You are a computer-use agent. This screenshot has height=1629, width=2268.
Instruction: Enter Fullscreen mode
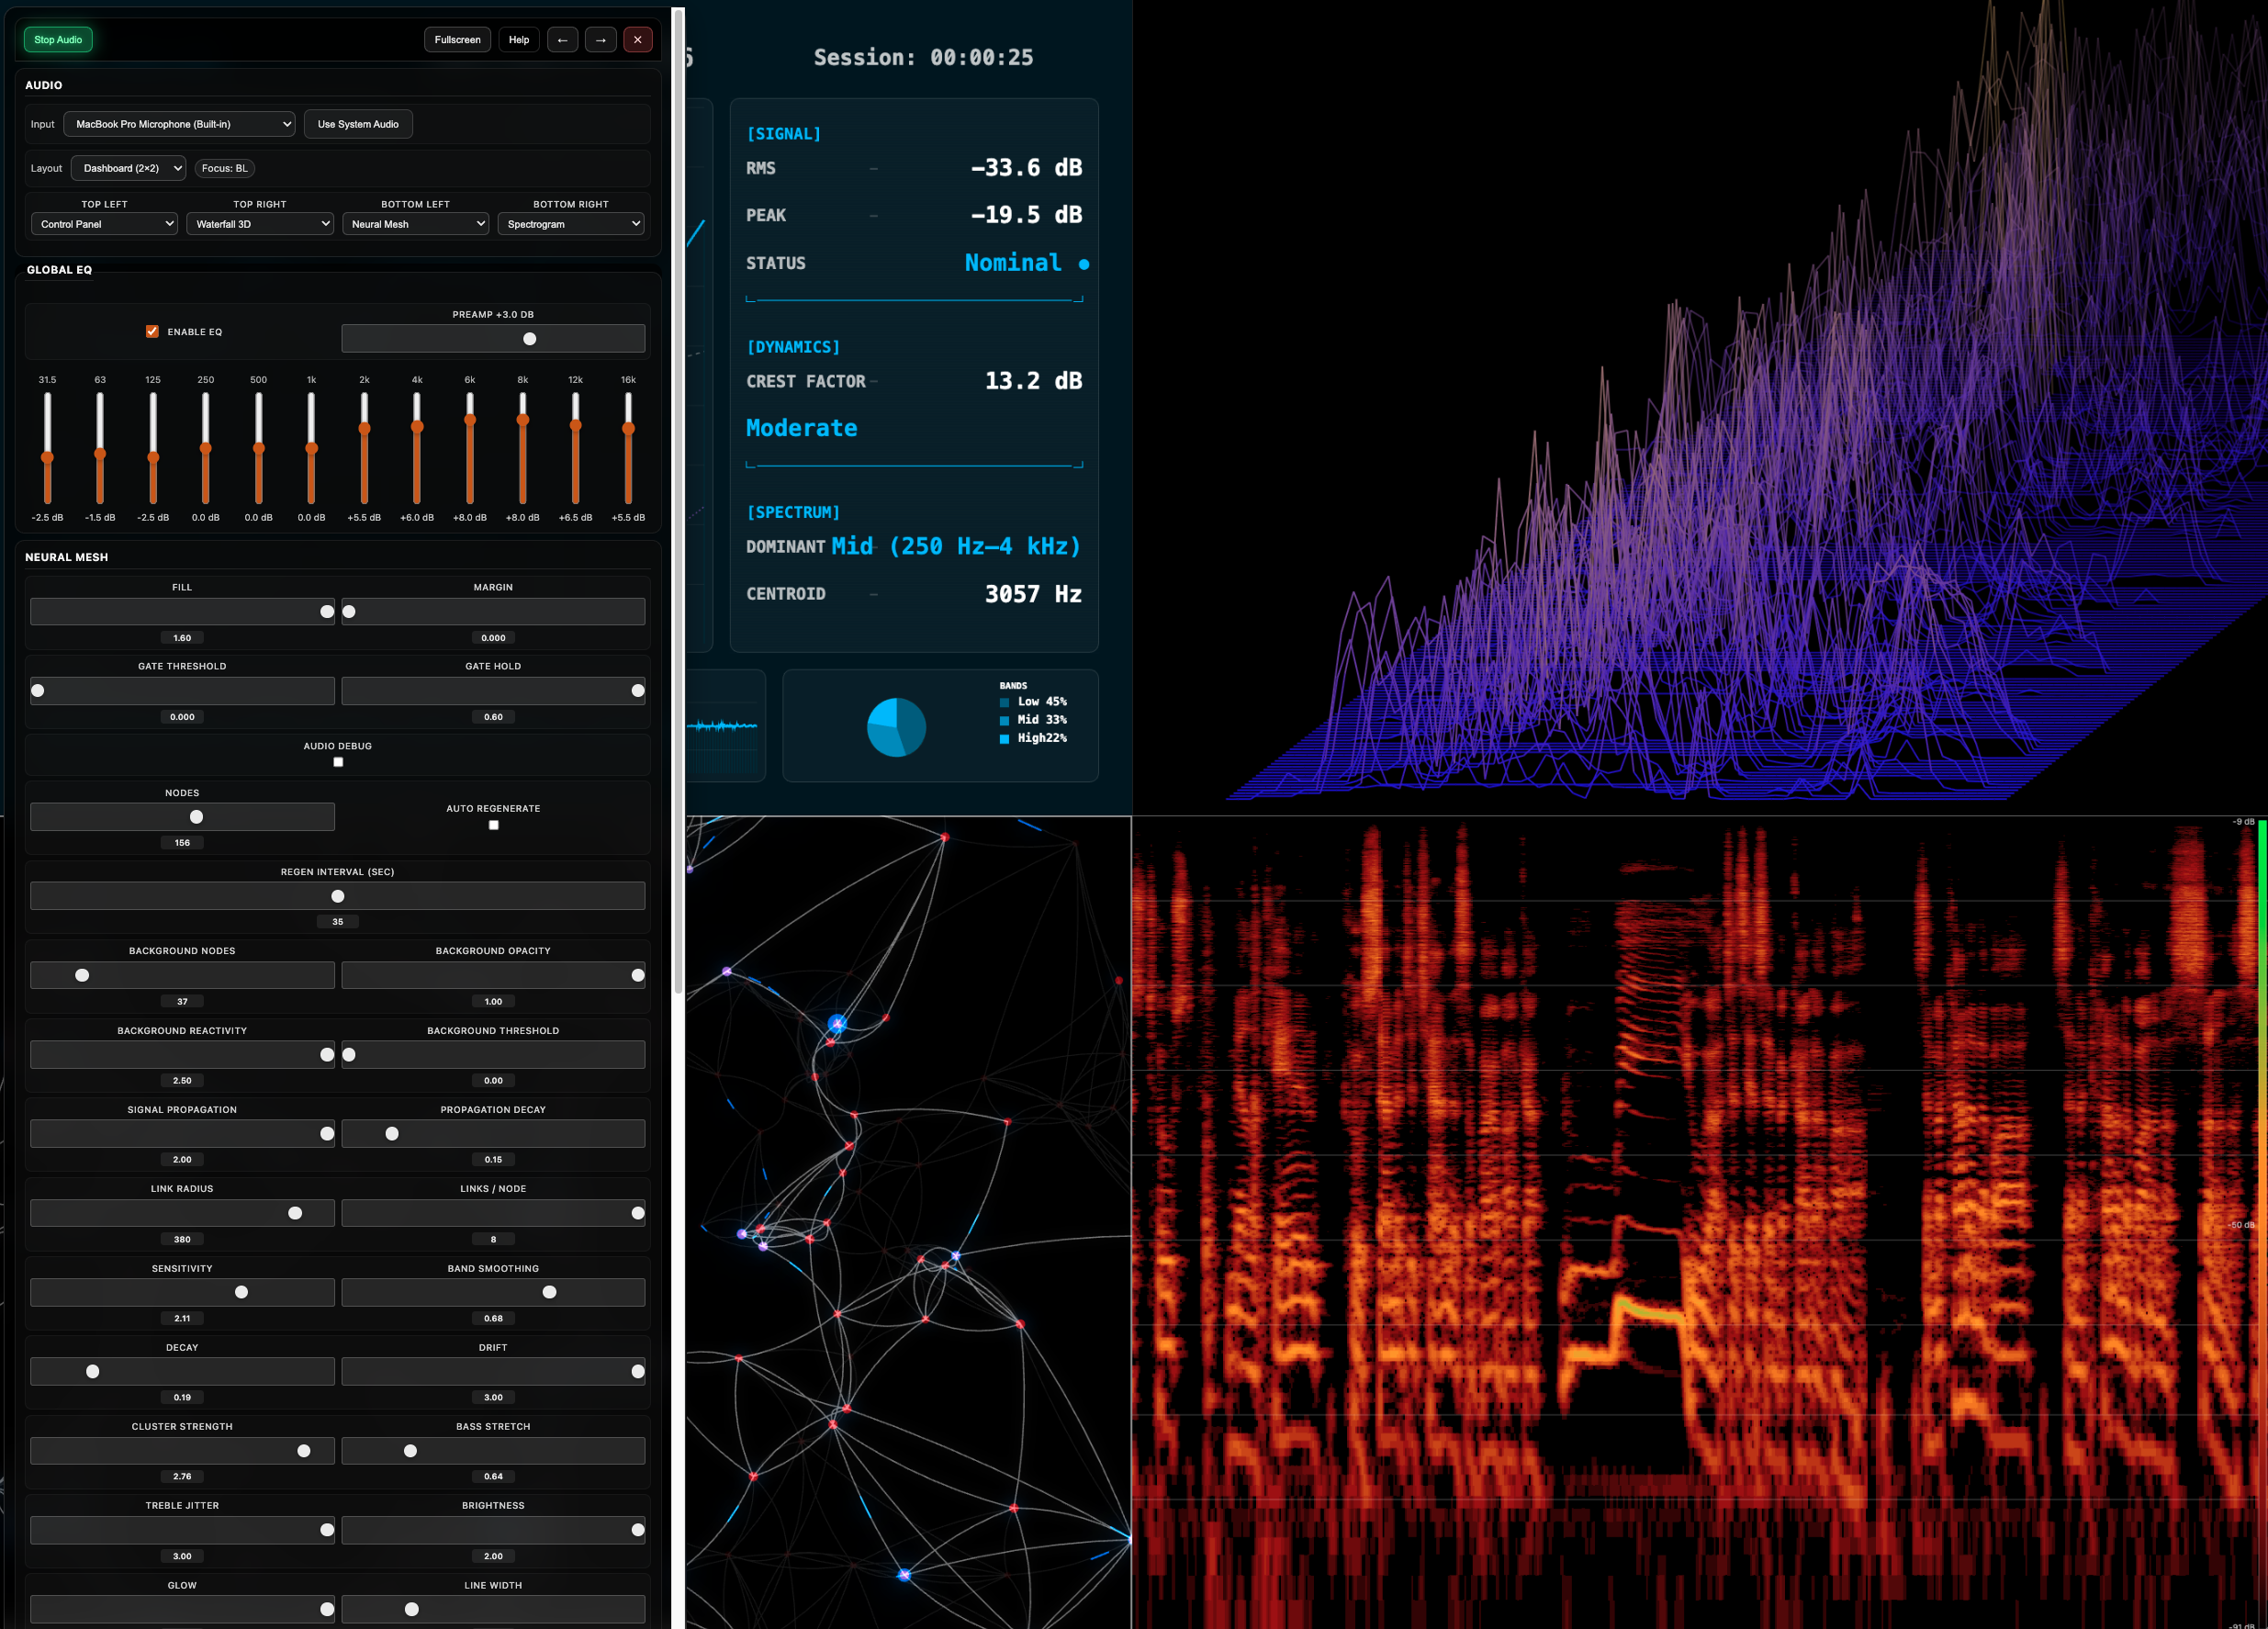(457, 39)
